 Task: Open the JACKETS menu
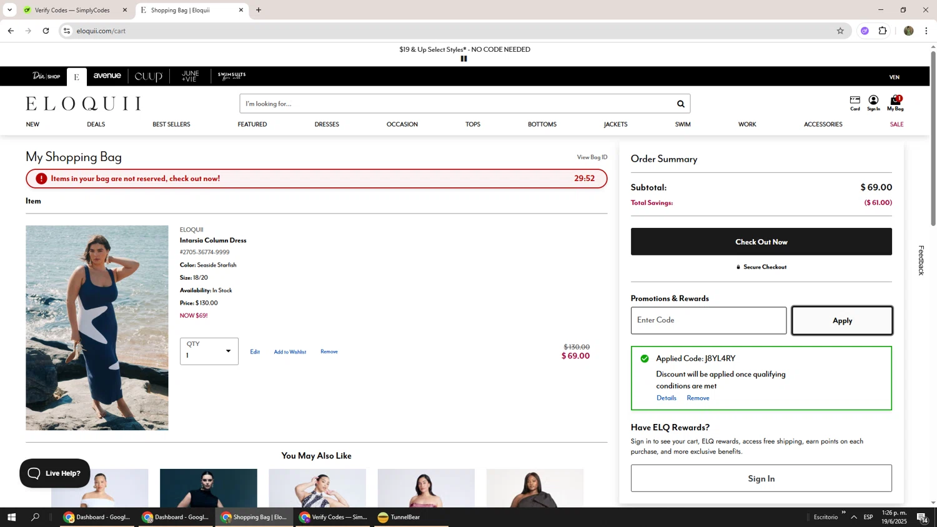[x=615, y=124]
